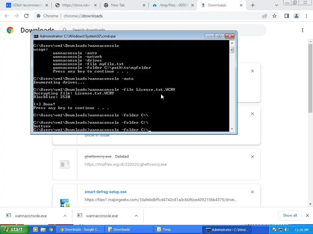The height and width of the screenshot is (234, 313).
Task: Expand the tab search chevron
Action: pos(276,5)
